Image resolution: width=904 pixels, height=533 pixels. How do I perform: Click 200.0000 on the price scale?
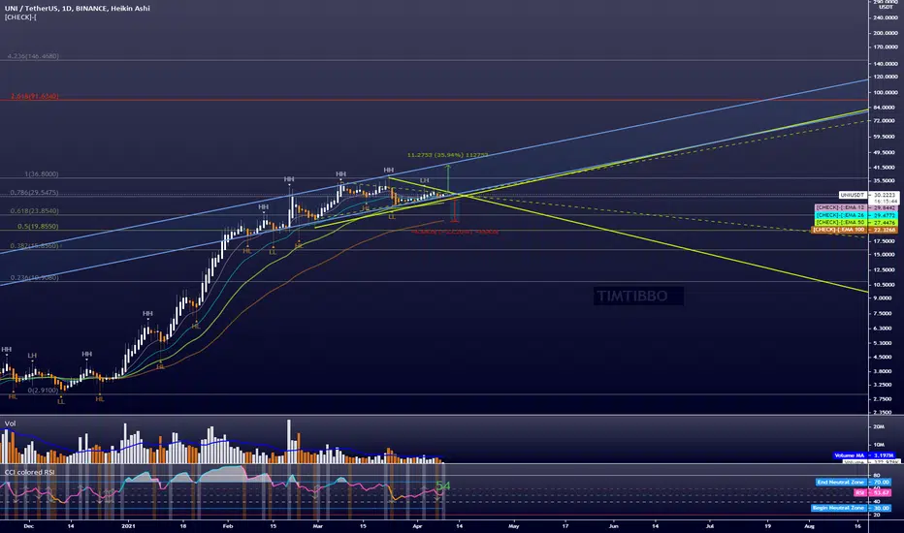point(886,33)
